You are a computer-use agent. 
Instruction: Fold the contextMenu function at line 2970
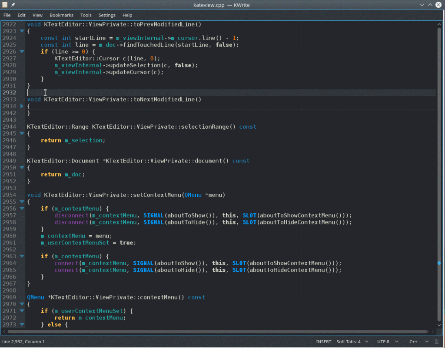22,304
